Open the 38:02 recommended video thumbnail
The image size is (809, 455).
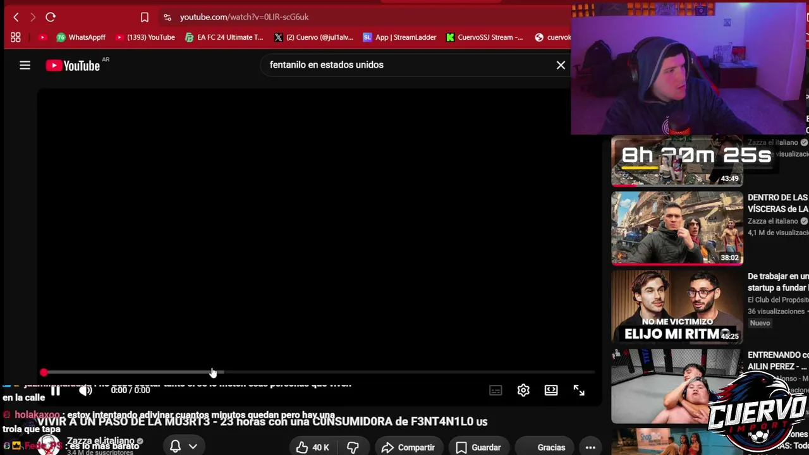point(677,228)
